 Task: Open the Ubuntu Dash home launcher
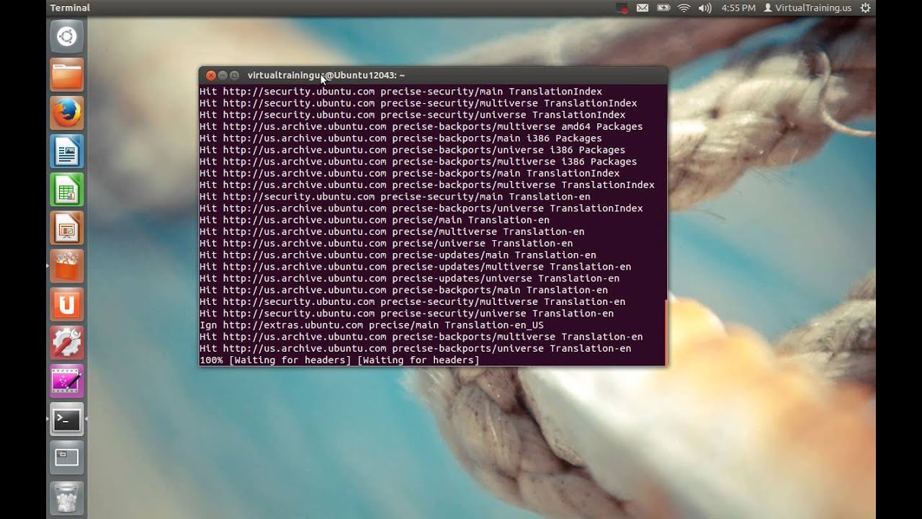tap(67, 36)
